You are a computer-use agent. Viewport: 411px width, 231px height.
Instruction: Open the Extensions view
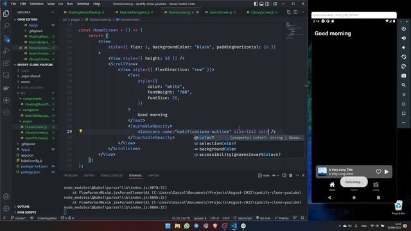pos(6,63)
